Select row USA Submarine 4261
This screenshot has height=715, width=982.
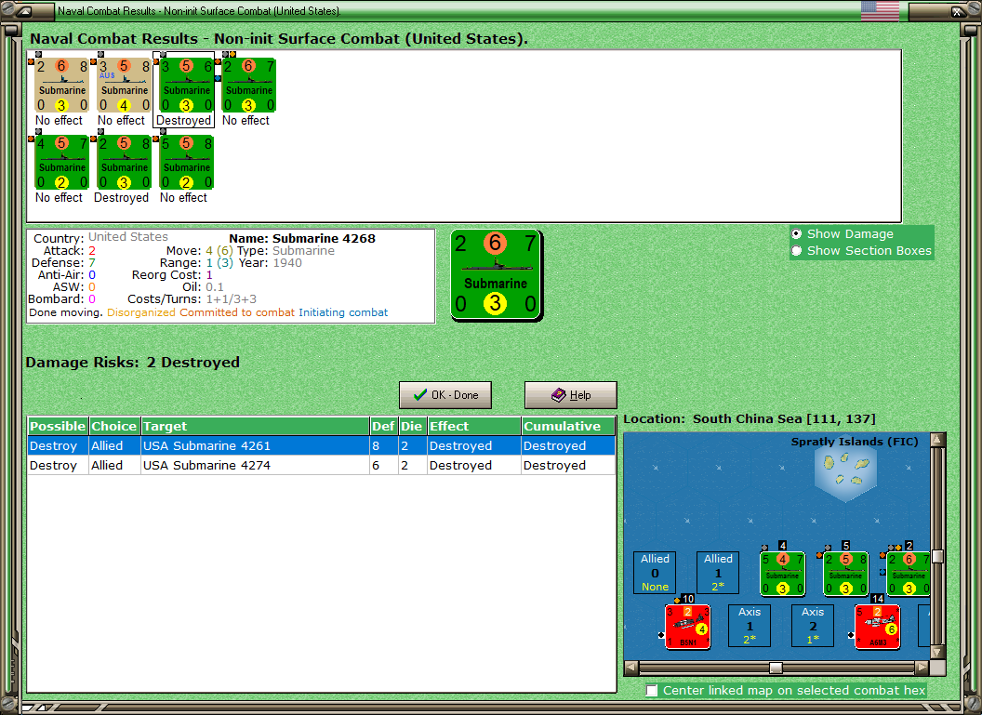321,445
